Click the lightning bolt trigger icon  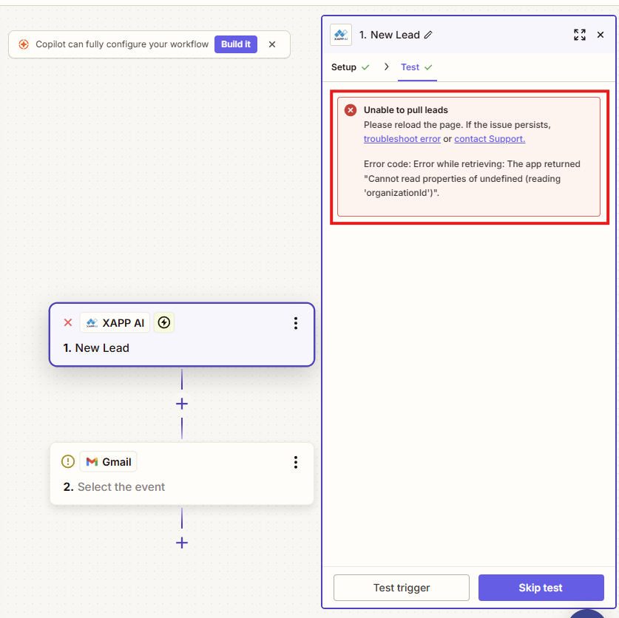[x=164, y=322]
